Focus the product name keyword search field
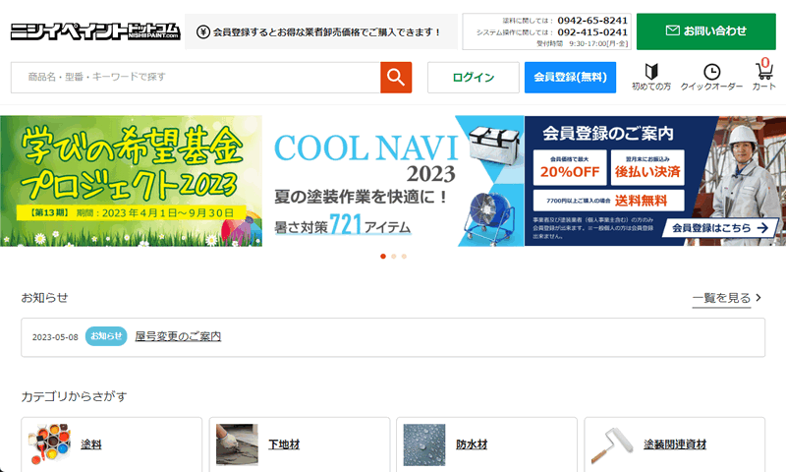The width and height of the screenshot is (786, 472). [196, 78]
